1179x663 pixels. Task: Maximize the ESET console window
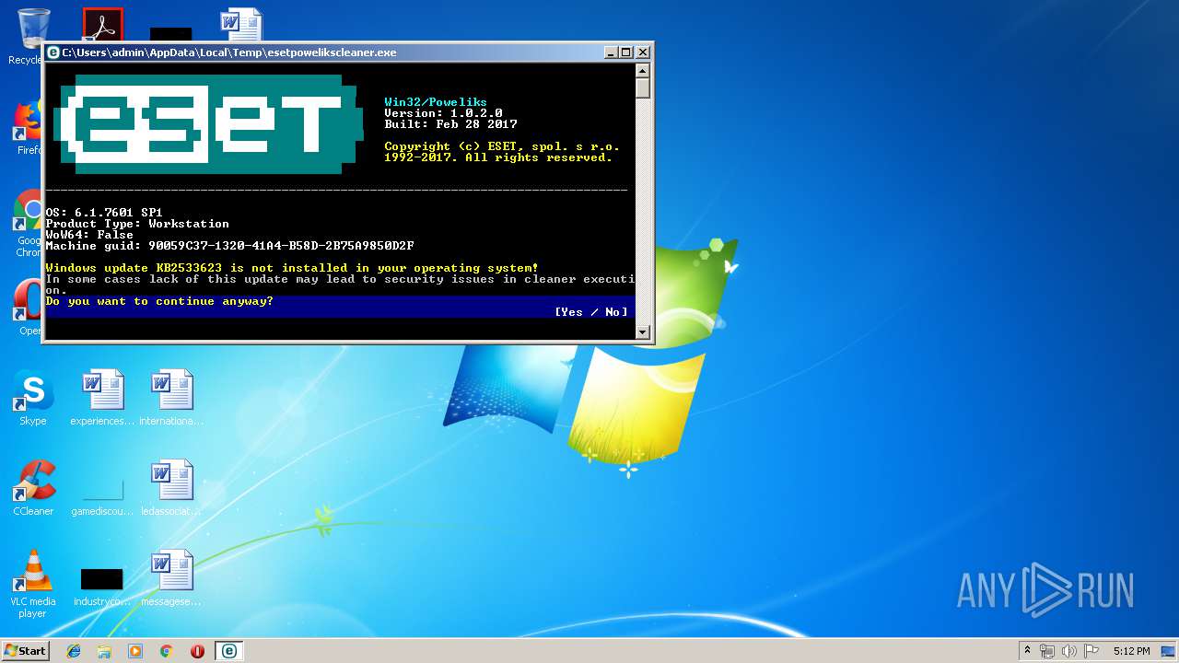click(x=625, y=52)
